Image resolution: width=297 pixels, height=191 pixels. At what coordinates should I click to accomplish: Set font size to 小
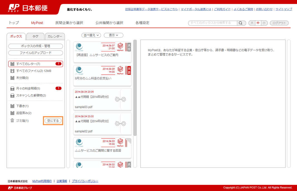click(x=264, y=23)
